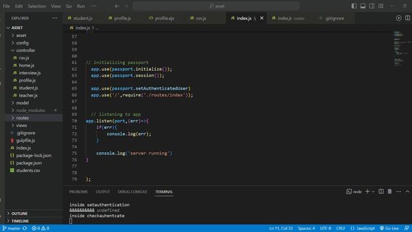
Task: Change UTF-8 file encoding
Action: (x=325, y=228)
